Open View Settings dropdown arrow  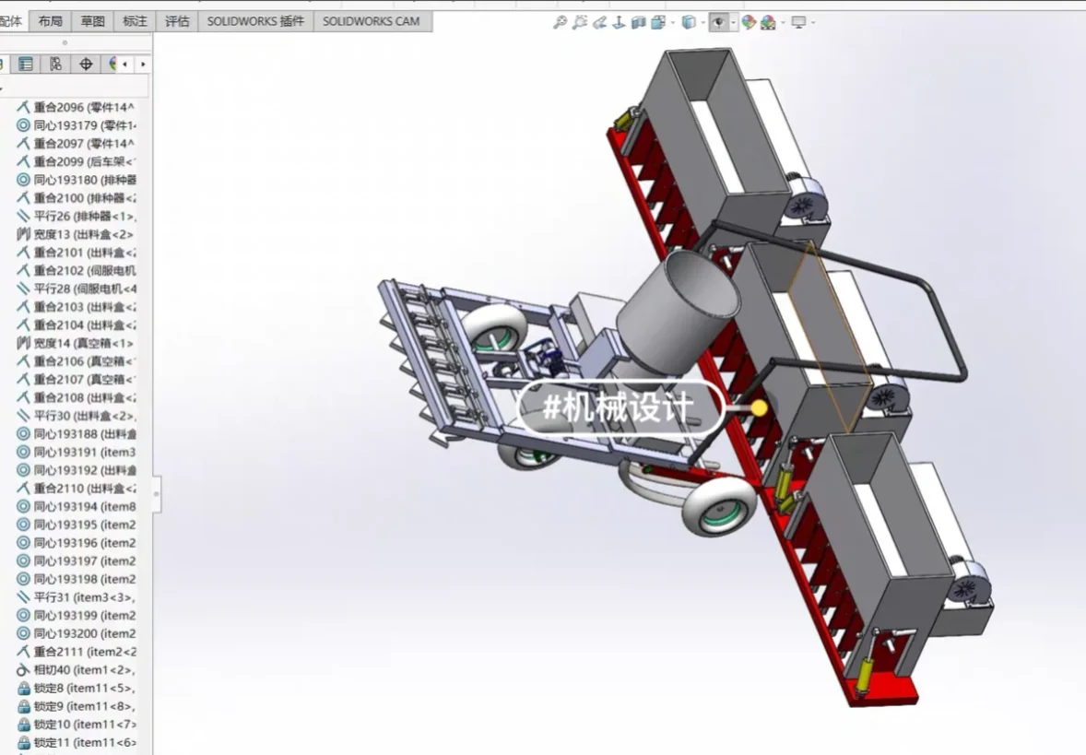click(x=812, y=23)
